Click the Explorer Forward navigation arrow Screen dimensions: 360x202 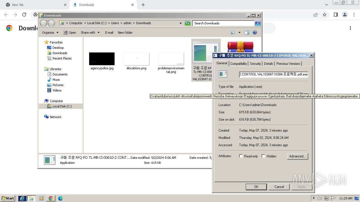[51, 23]
